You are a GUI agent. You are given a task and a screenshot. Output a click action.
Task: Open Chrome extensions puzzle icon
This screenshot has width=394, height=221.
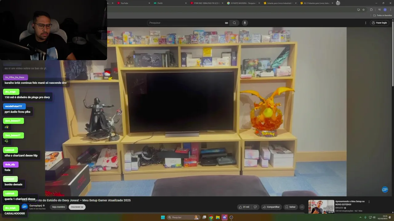pos(371,10)
